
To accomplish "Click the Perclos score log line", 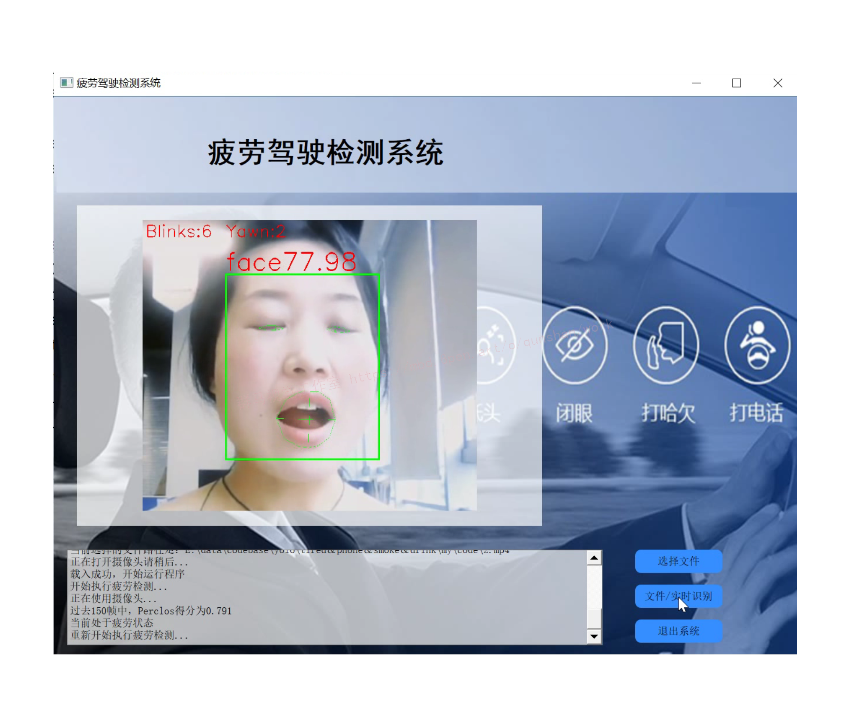I will pos(151,611).
